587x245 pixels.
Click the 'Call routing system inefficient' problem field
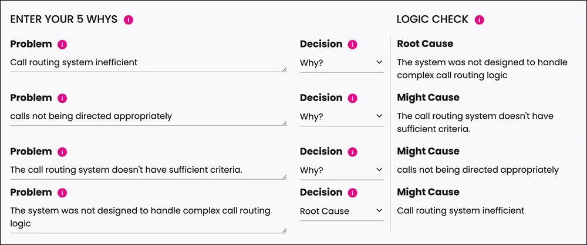click(x=147, y=62)
